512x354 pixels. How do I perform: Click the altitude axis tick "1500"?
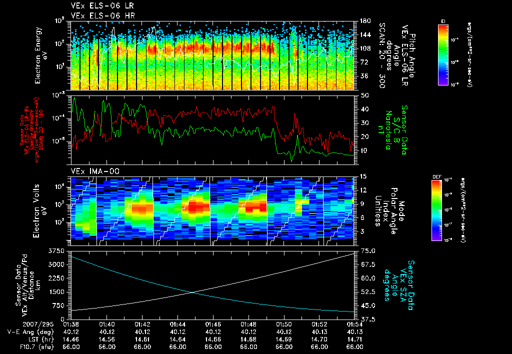pyautogui.click(x=56, y=292)
